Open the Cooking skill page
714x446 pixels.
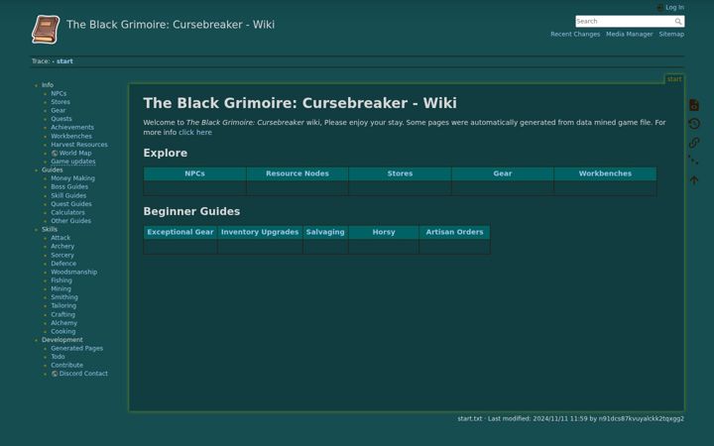(62, 331)
